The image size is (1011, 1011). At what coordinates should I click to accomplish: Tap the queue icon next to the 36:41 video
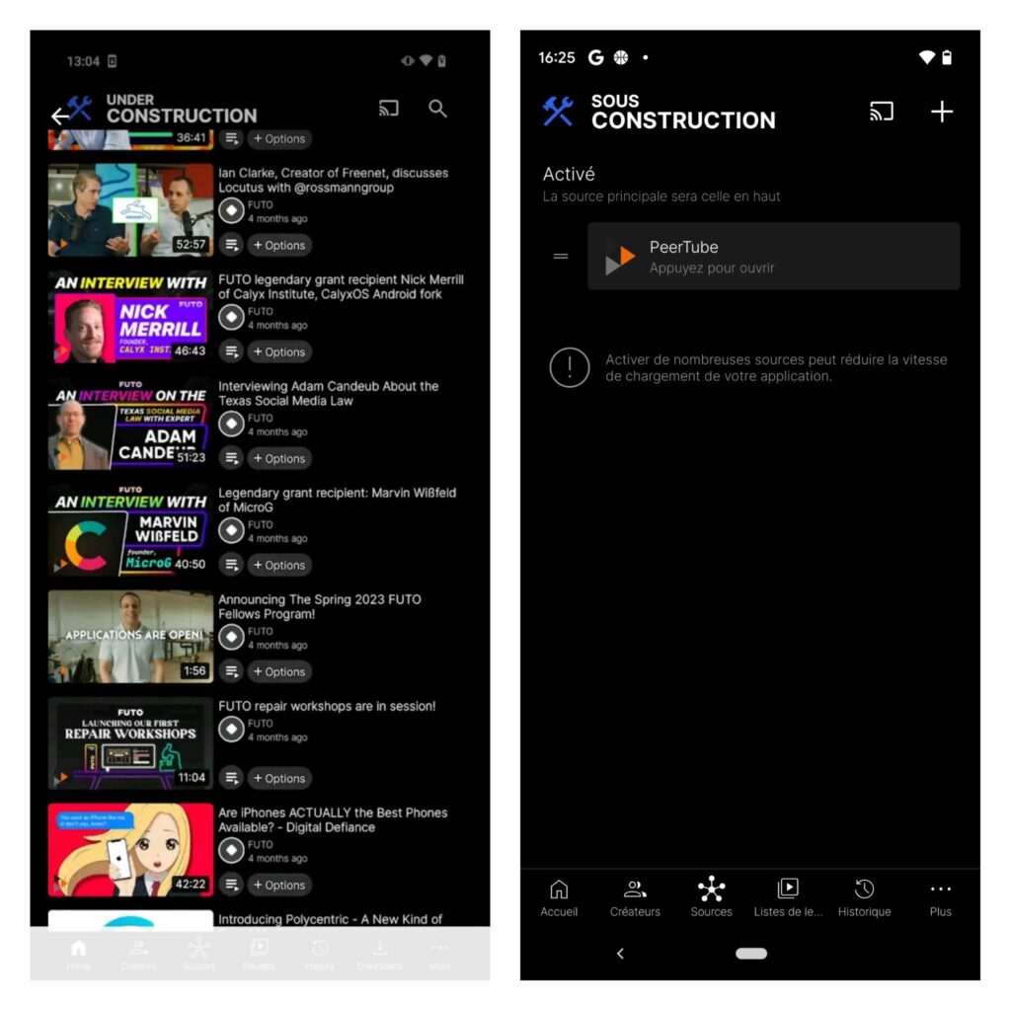tap(231, 138)
